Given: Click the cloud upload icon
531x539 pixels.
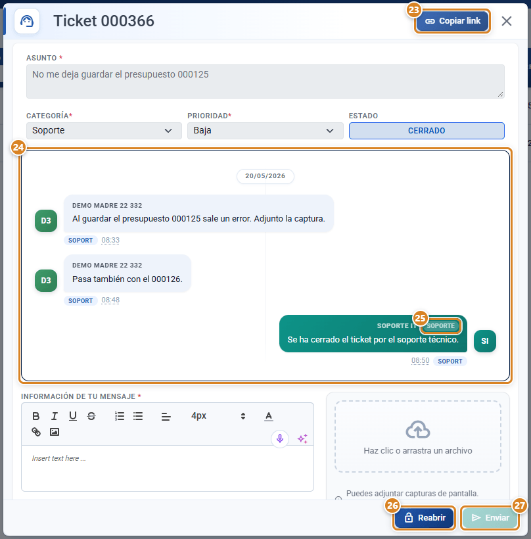Looking at the screenshot, I should (x=418, y=429).
